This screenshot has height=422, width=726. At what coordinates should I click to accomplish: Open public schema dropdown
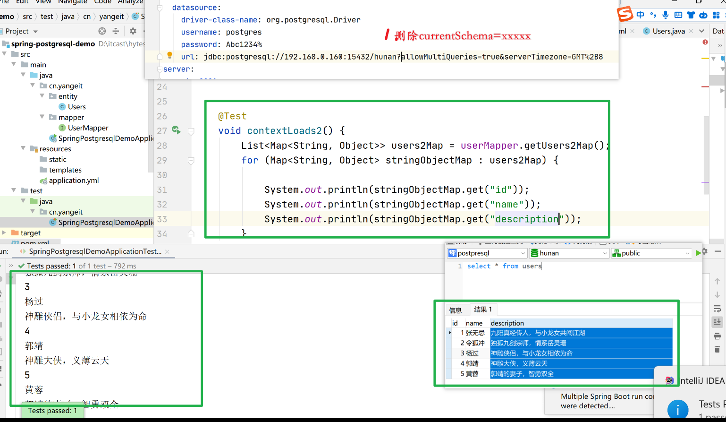687,253
